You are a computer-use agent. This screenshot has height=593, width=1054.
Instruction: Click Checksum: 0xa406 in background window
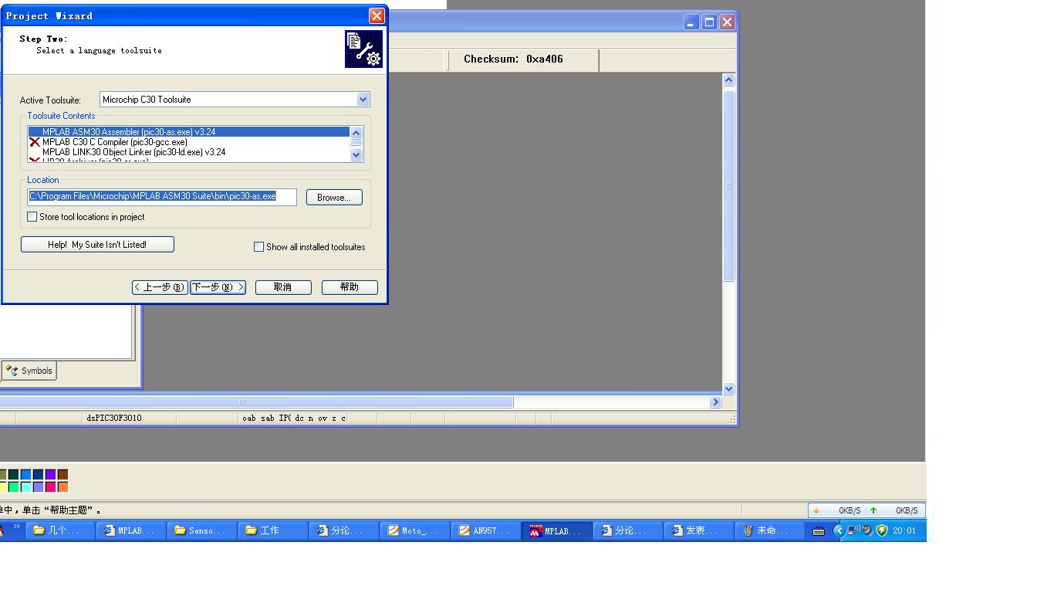point(513,59)
